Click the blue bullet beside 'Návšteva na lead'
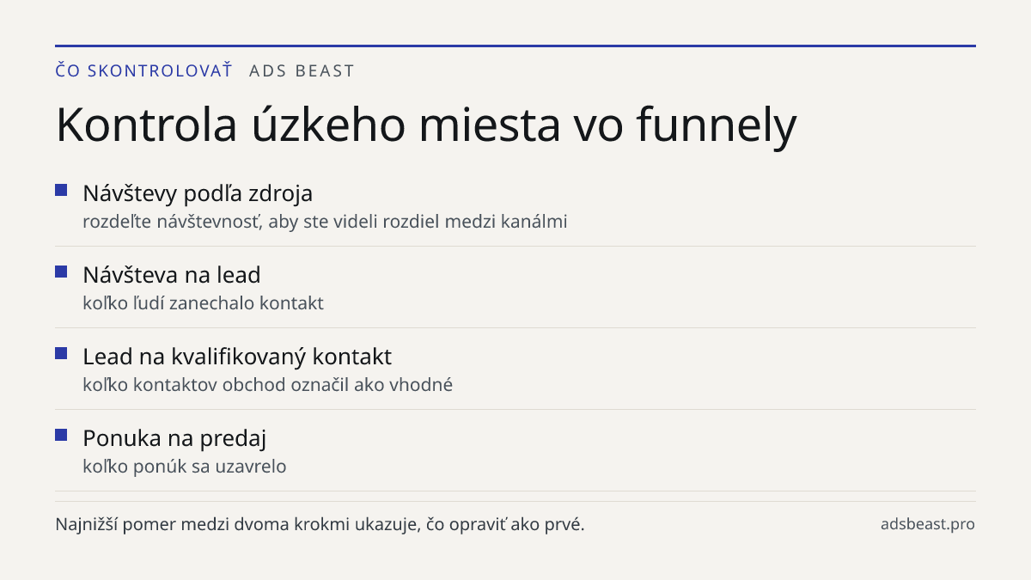This screenshot has height=580, width=1031. click(61, 272)
